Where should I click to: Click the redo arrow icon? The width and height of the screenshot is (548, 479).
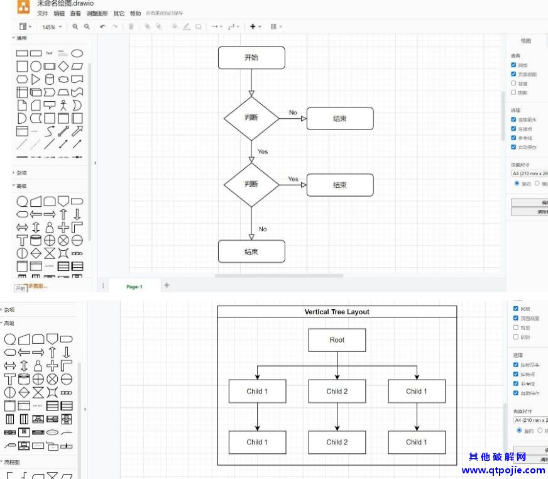click(x=114, y=26)
